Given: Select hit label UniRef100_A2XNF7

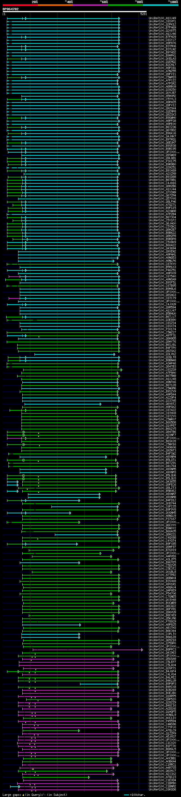Looking at the screenshot, I should pos(162,435).
